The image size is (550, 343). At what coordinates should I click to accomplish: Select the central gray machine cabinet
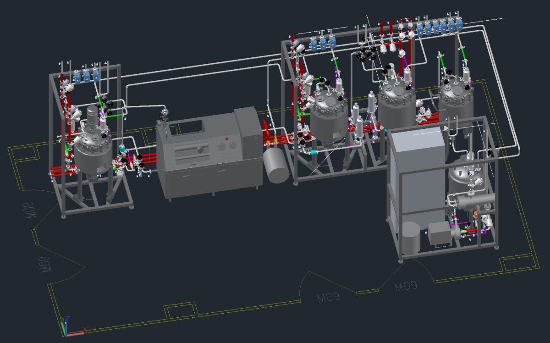click(x=209, y=154)
